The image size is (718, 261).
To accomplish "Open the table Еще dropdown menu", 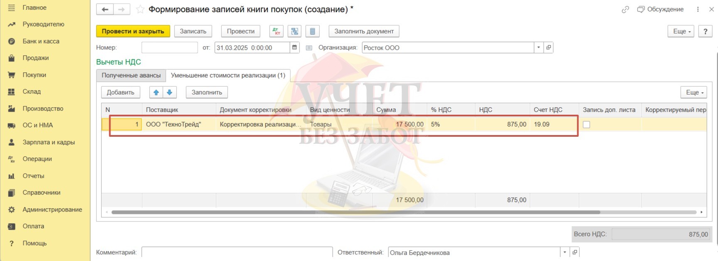I will coord(694,92).
